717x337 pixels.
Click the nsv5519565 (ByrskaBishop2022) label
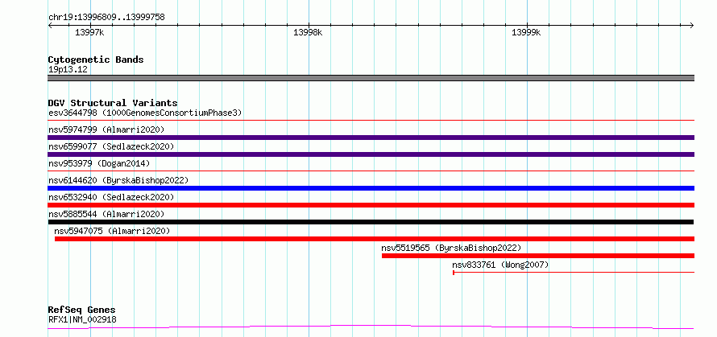(451, 248)
